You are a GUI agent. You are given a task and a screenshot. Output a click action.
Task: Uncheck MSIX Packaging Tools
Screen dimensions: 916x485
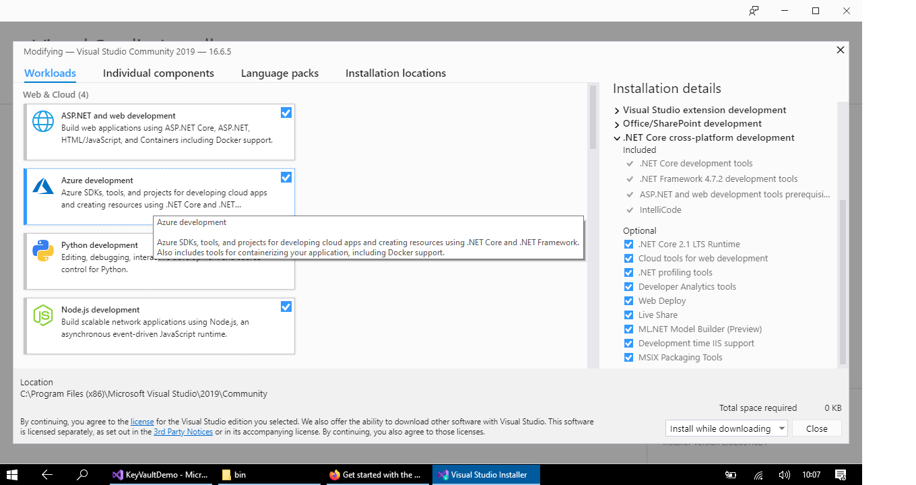628,357
